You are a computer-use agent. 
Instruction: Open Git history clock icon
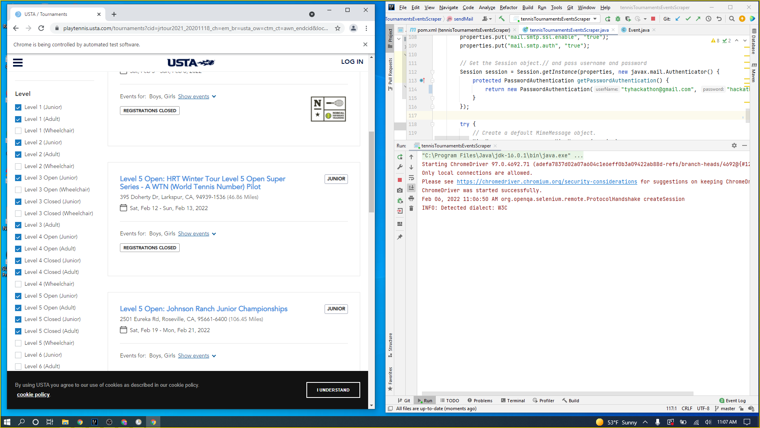[709, 19]
